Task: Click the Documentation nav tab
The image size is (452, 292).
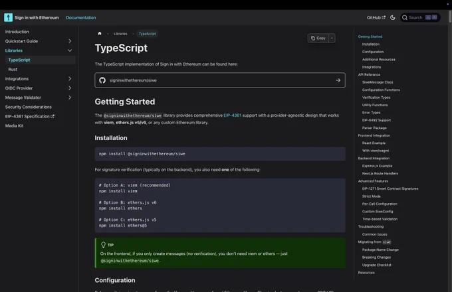Action: (81, 17)
